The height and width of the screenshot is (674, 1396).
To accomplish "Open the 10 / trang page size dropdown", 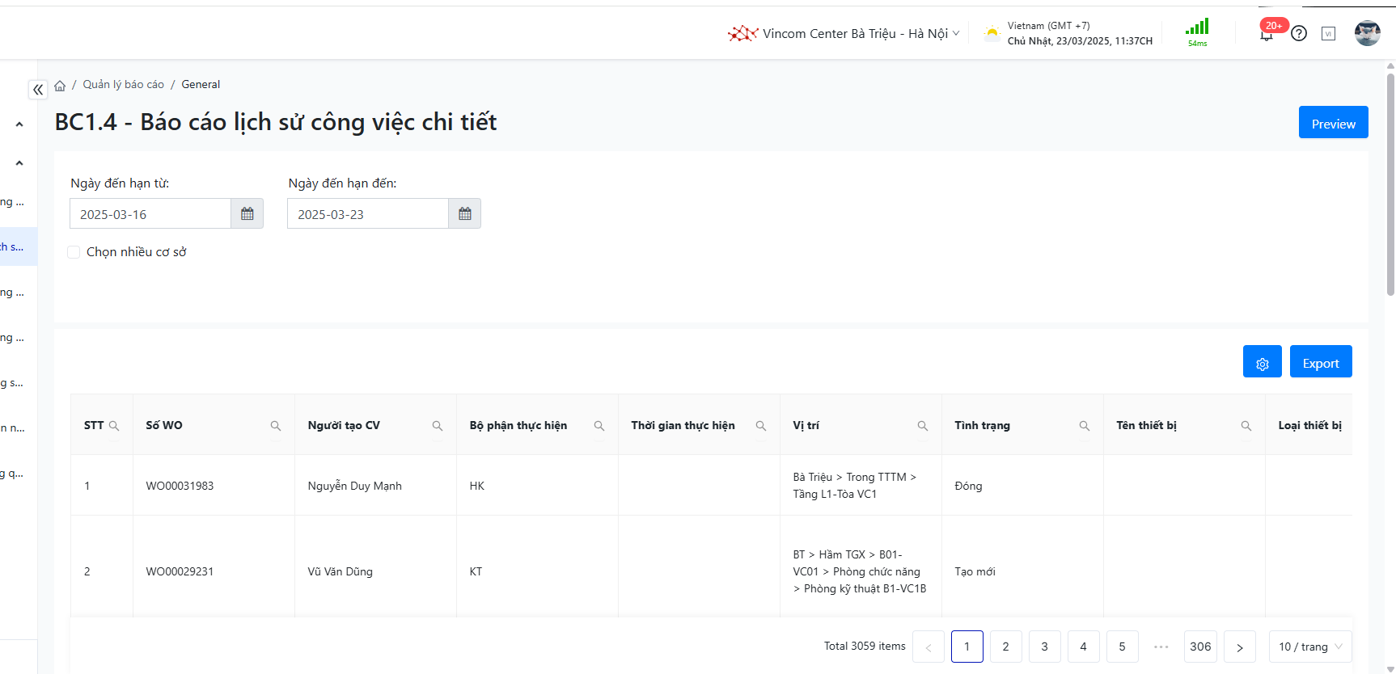I will pos(1309,647).
